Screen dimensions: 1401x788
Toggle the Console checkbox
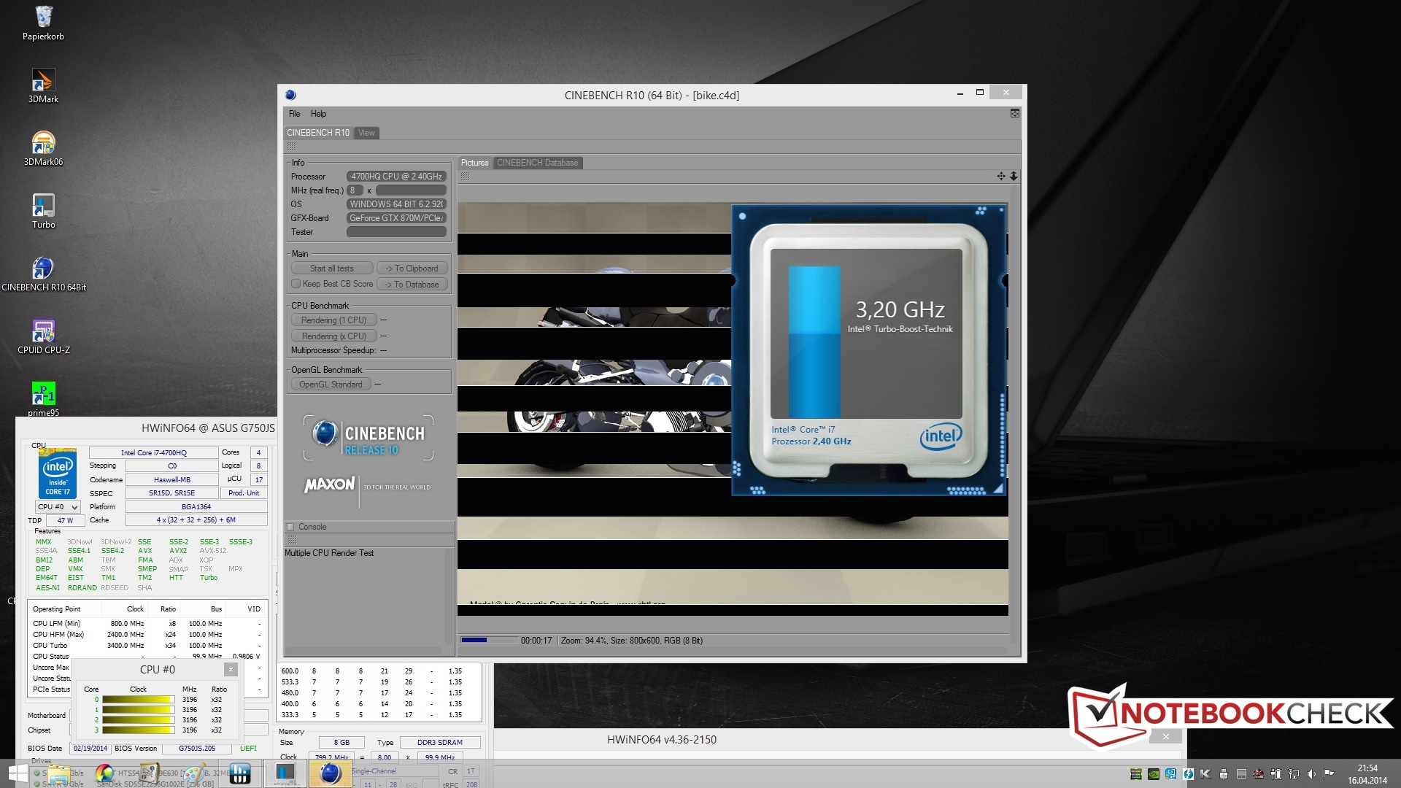290,527
